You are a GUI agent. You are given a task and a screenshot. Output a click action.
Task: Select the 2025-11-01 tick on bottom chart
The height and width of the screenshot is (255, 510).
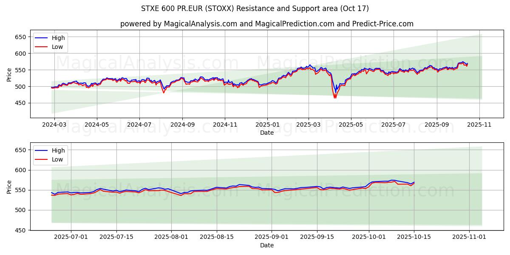coord(469,237)
